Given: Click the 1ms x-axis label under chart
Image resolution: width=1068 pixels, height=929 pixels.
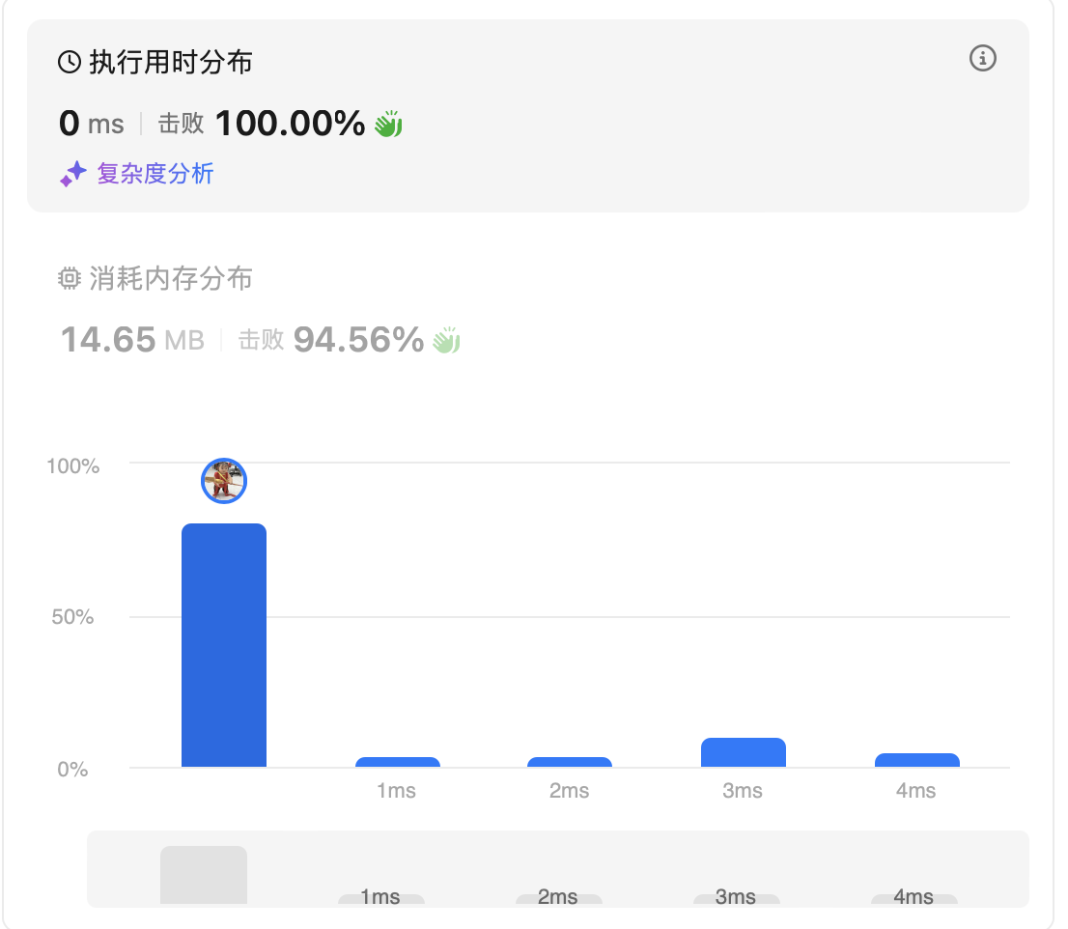Looking at the screenshot, I should coord(397,791).
